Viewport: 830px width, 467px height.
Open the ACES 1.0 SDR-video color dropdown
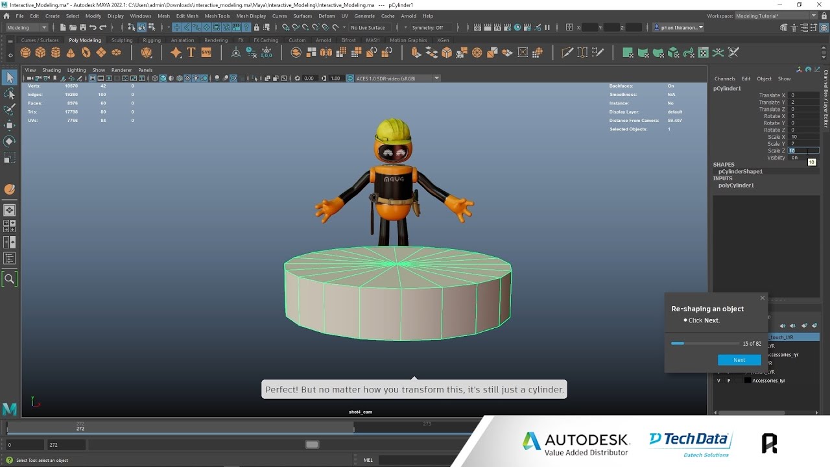pyautogui.click(x=397, y=78)
